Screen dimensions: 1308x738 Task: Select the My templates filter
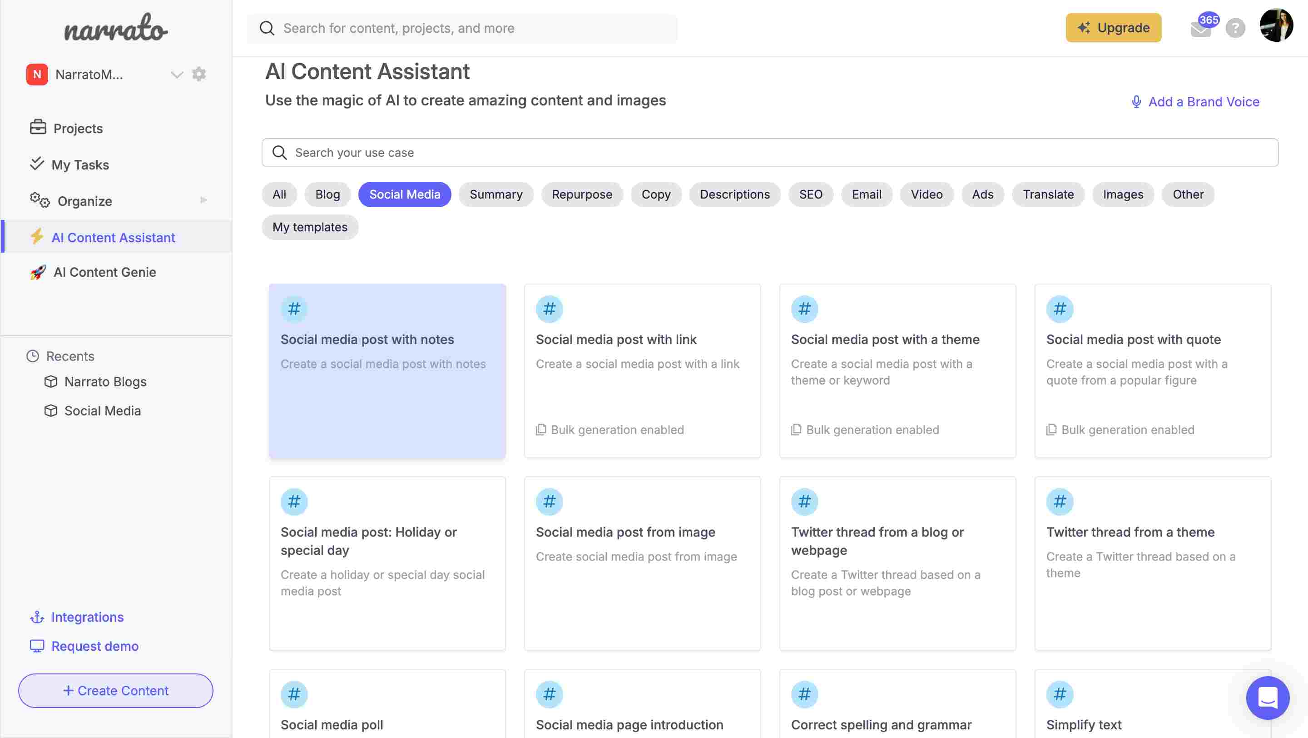(x=310, y=226)
